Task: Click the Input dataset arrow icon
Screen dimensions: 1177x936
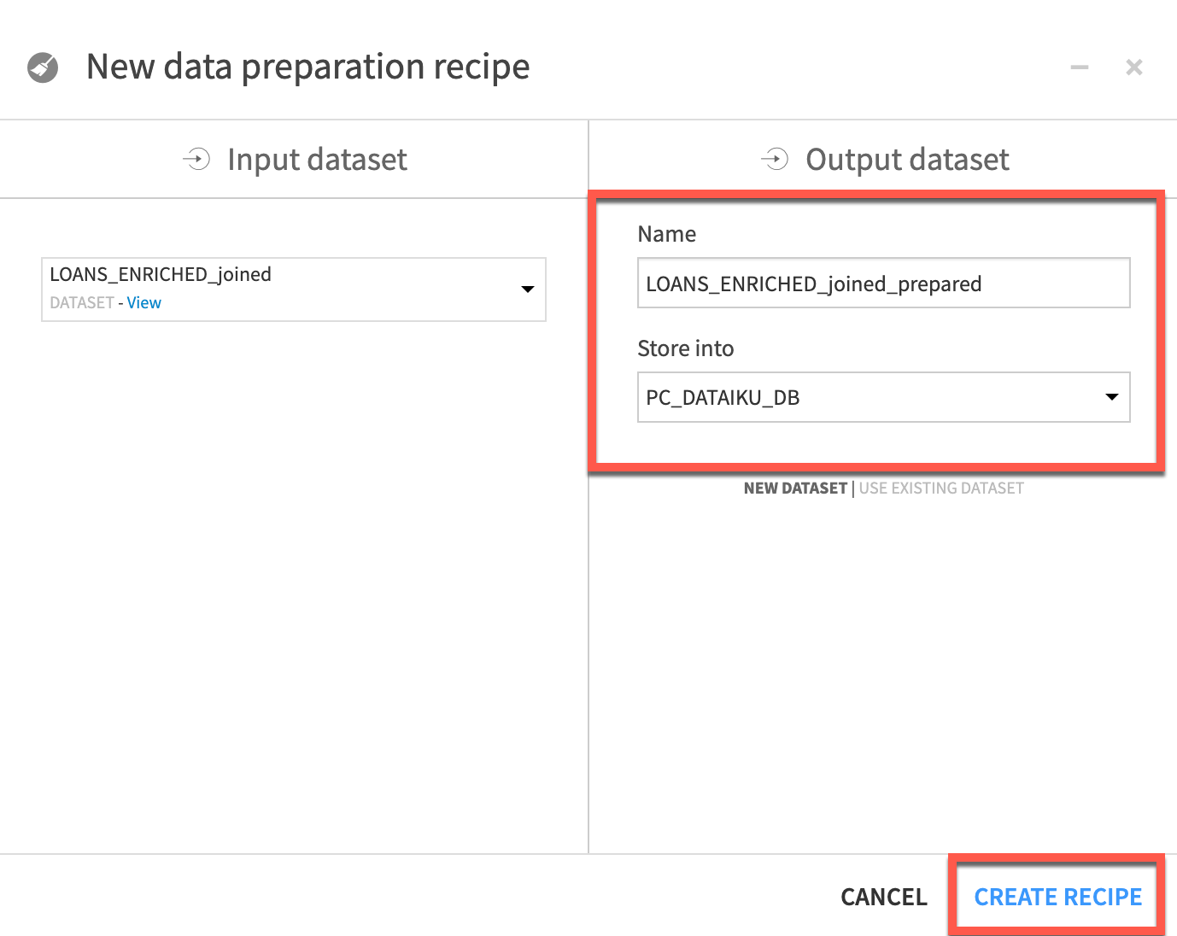Action: pos(196,159)
